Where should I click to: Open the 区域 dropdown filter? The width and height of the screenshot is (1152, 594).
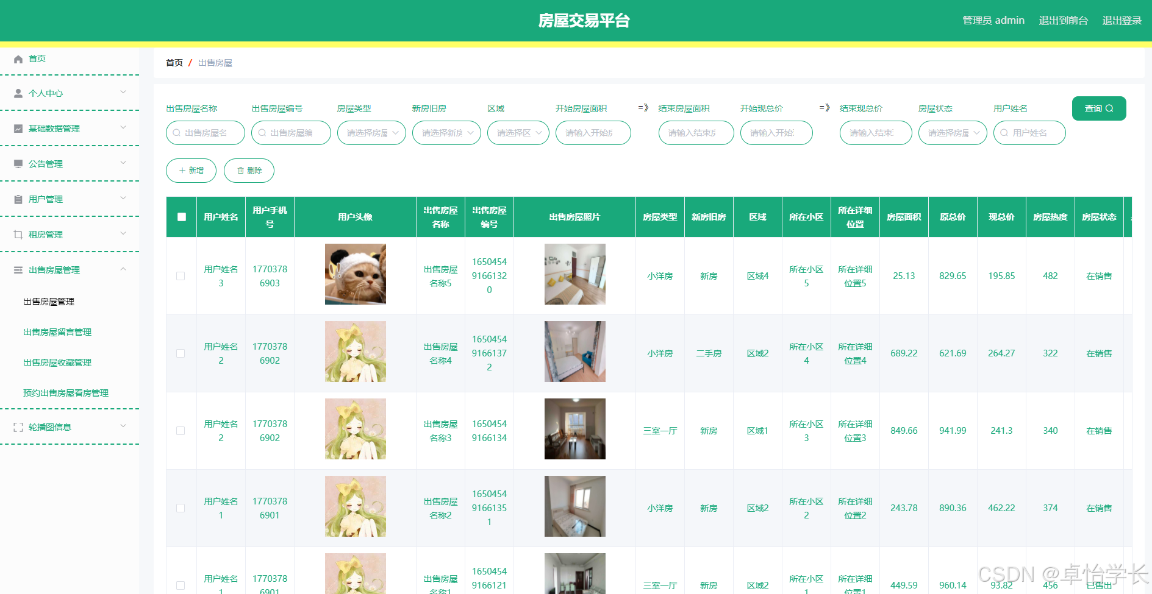click(x=518, y=133)
